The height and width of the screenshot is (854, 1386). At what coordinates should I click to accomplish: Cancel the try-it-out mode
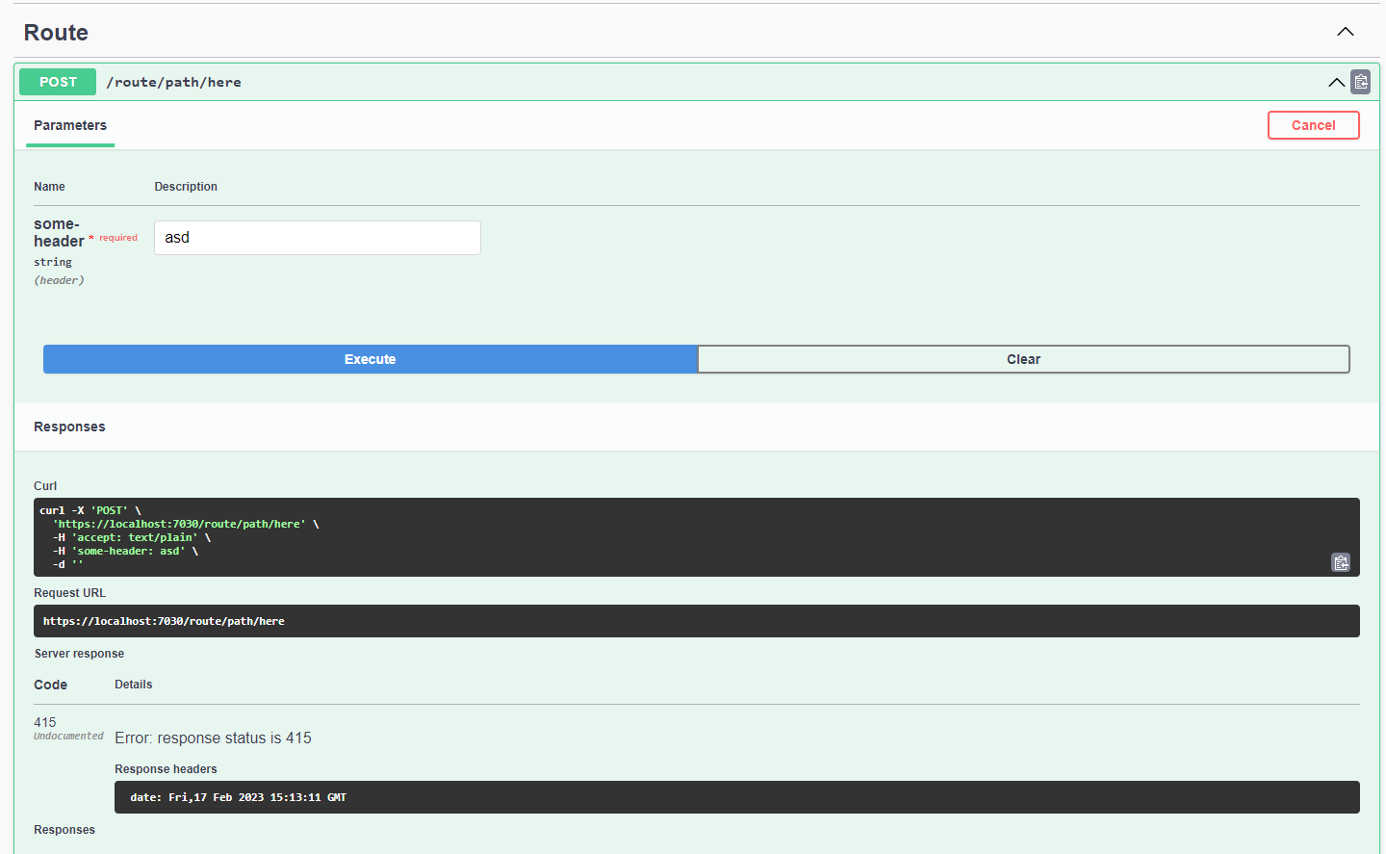(x=1313, y=125)
